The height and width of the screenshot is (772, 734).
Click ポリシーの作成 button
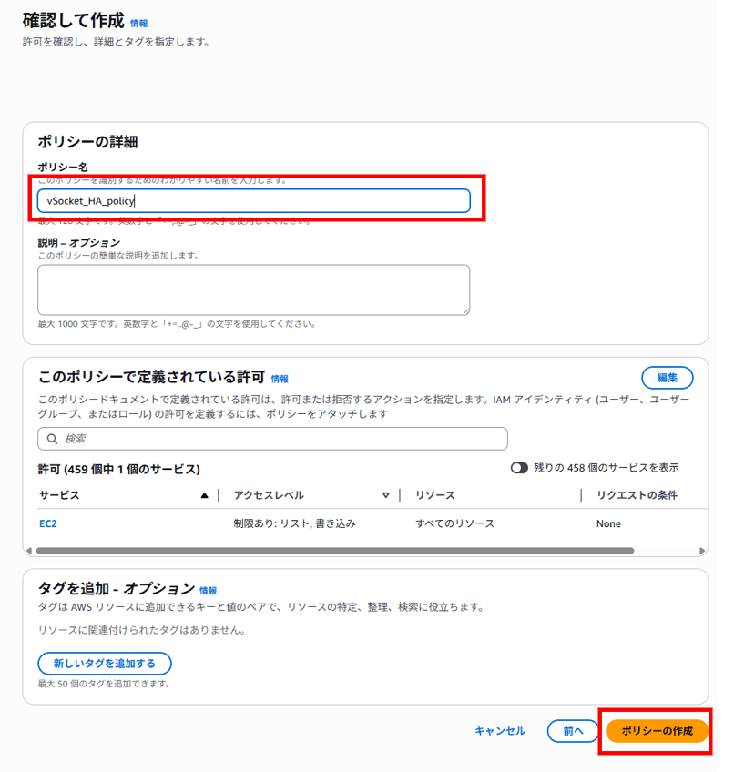click(657, 731)
